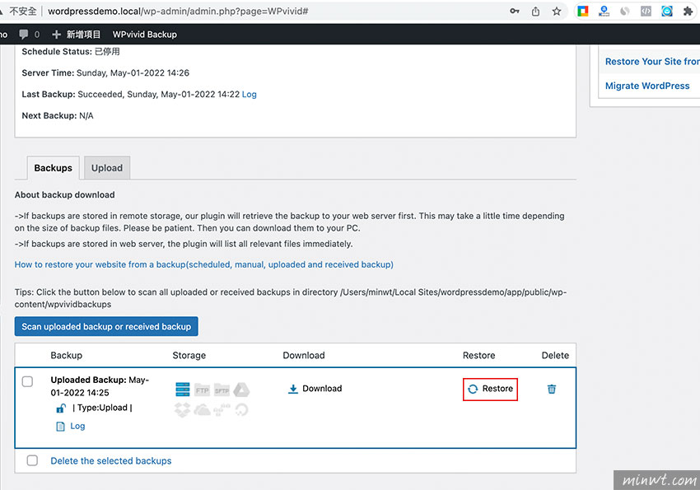This screenshot has height=490, width=700.
Task: Open the four-color square browser extension
Action: (x=583, y=12)
